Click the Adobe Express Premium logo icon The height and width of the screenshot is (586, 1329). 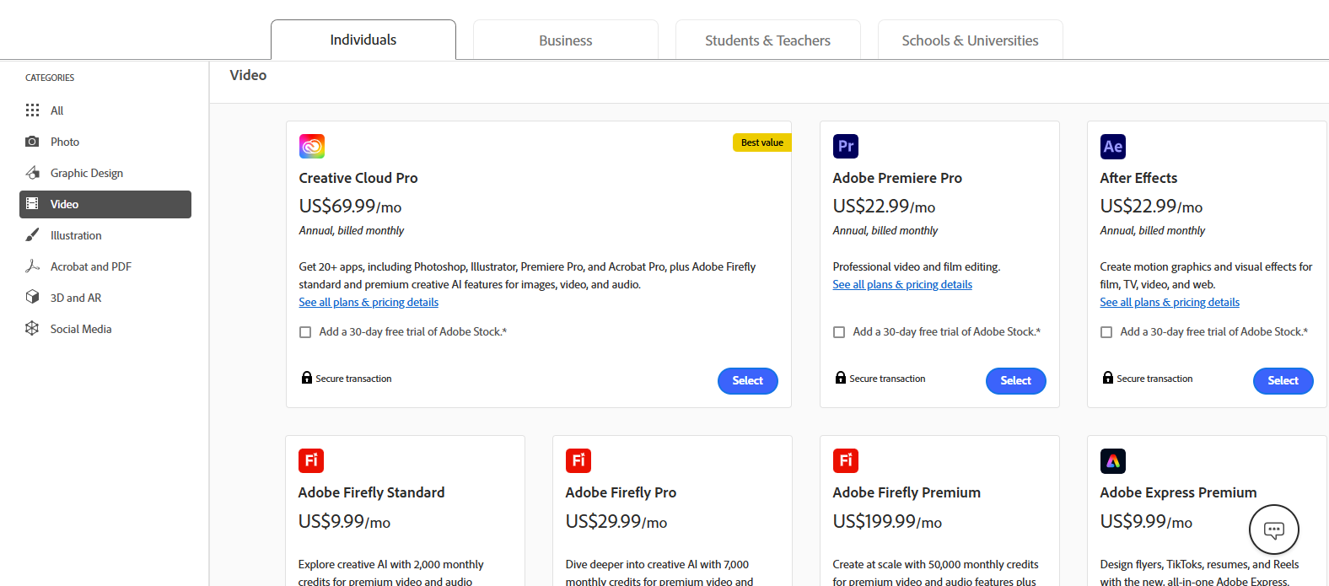click(x=1113, y=461)
